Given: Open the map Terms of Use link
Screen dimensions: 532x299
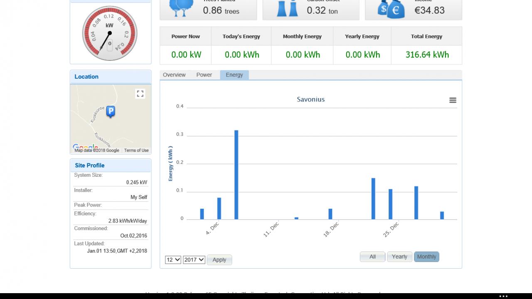Looking at the screenshot, I should [136, 151].
